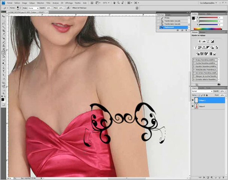228x180 pixels.
Task: Add an Exposure adjustment icon
Action: pos(212,41)
